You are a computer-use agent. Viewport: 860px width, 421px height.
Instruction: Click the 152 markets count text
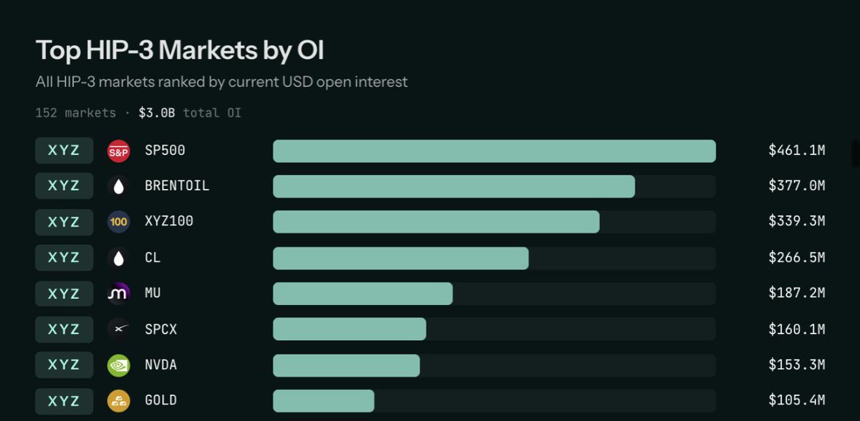(x=75, y=113)
